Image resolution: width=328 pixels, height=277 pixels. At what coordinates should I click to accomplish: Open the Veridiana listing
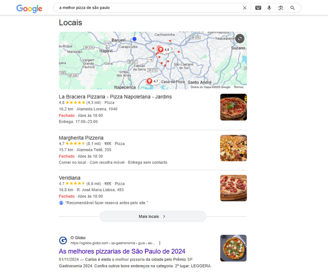coord(70,178)
